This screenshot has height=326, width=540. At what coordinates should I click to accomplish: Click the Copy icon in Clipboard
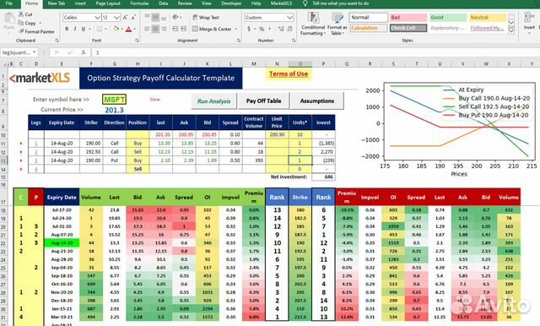21,23
